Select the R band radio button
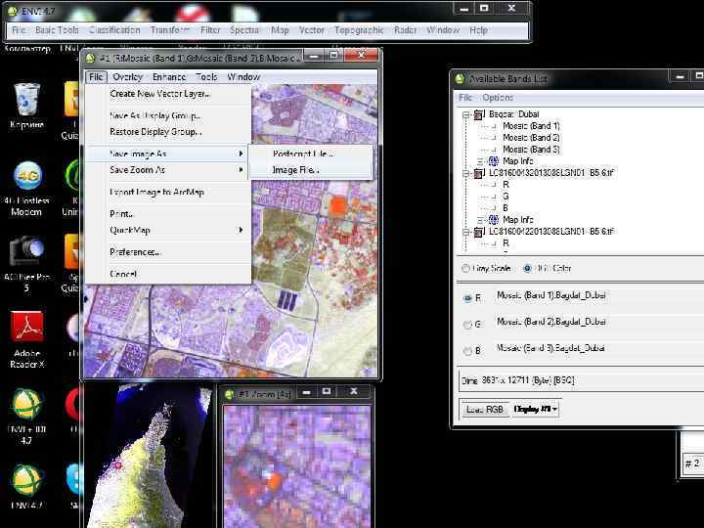This screenshot has width=704, height=528. pos(467,298)
